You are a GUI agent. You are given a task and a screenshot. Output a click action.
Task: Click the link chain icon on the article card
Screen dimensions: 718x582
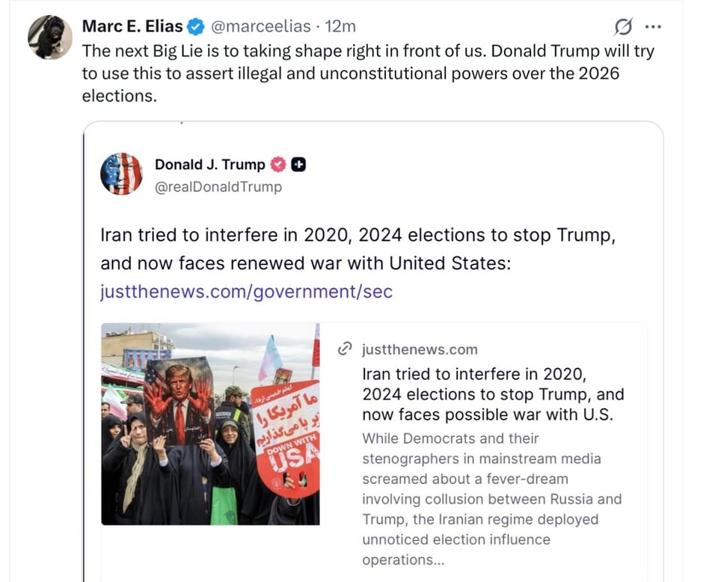click(345, 349)
